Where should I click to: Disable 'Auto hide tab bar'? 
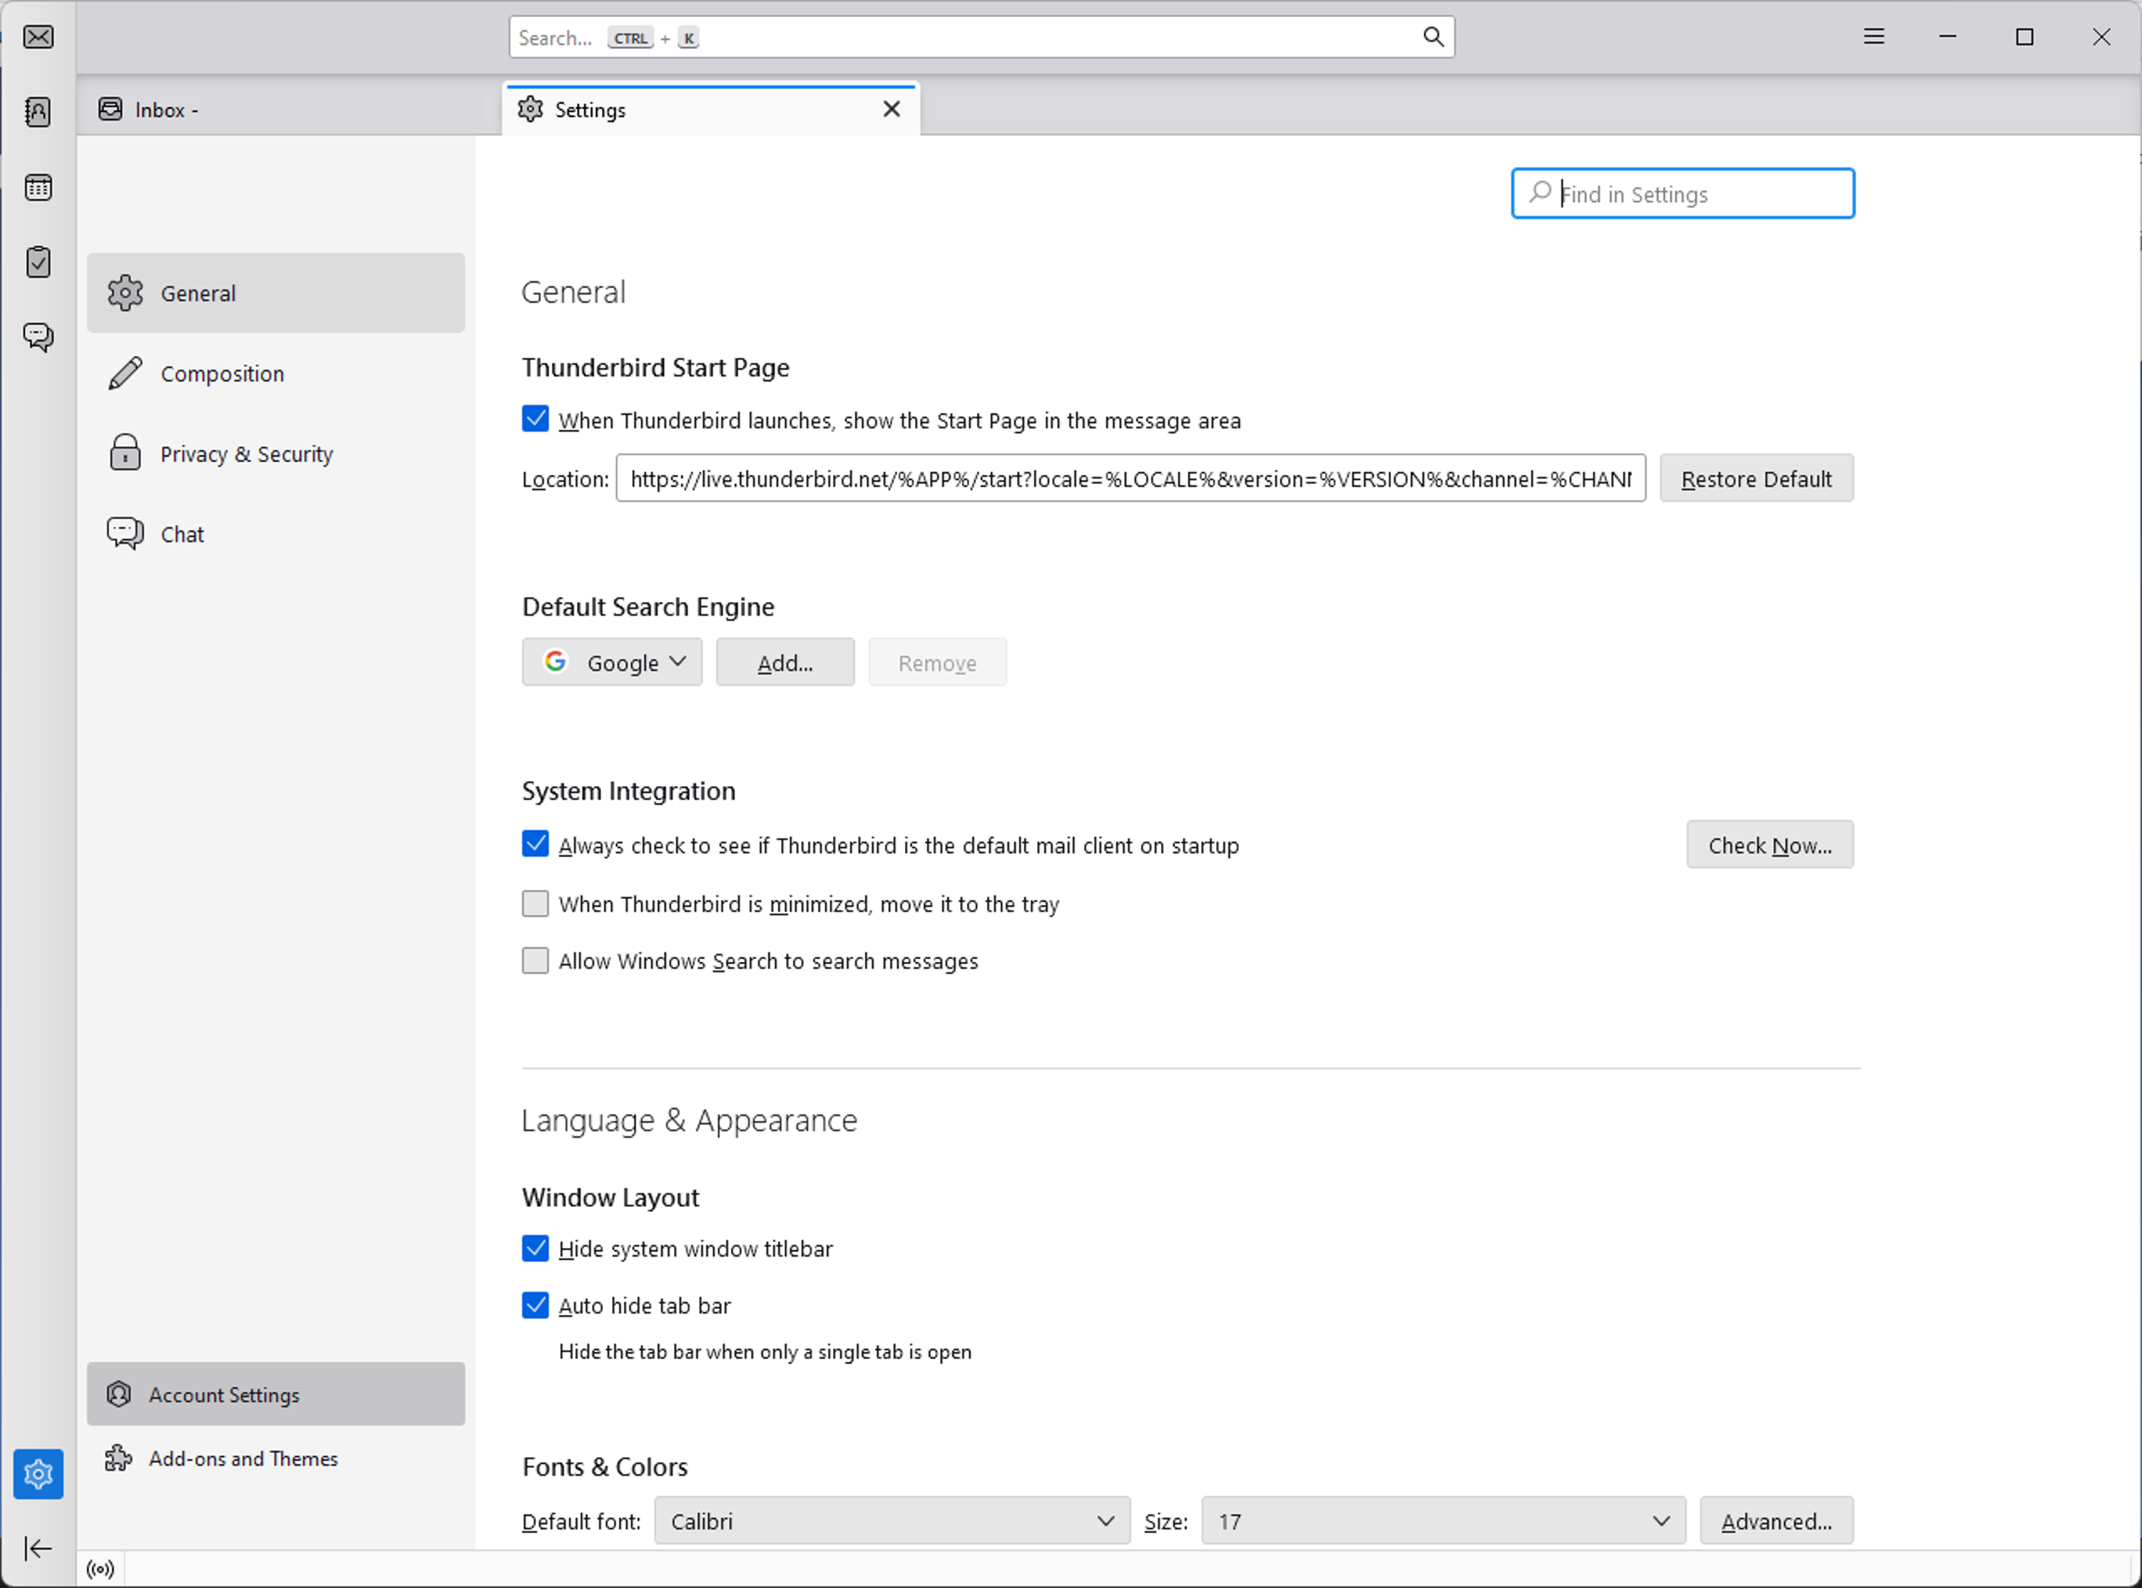(535, 1304)
